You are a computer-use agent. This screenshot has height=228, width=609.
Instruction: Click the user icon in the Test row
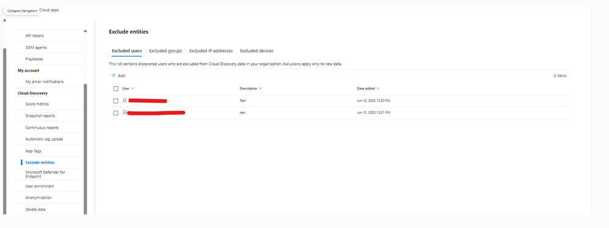coord(125,101)
